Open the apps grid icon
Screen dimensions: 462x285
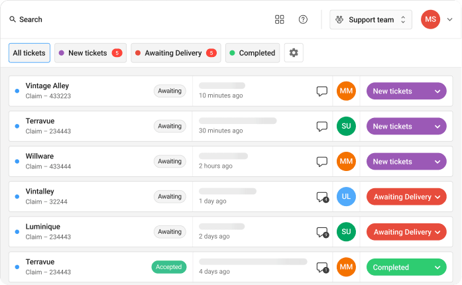tap(279, 19)
